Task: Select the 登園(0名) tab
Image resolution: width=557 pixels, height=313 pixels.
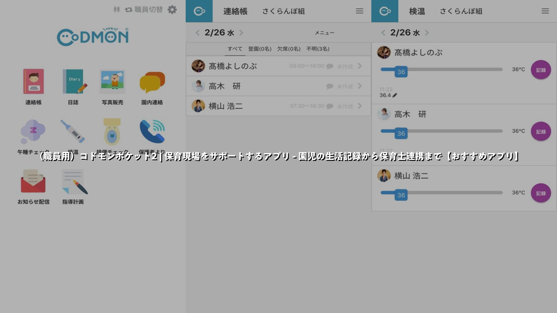Action: click(260, 49)
